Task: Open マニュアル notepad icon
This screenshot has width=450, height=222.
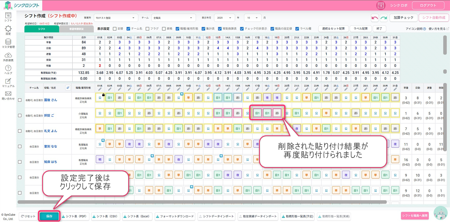Action: [x=8, y=81]
